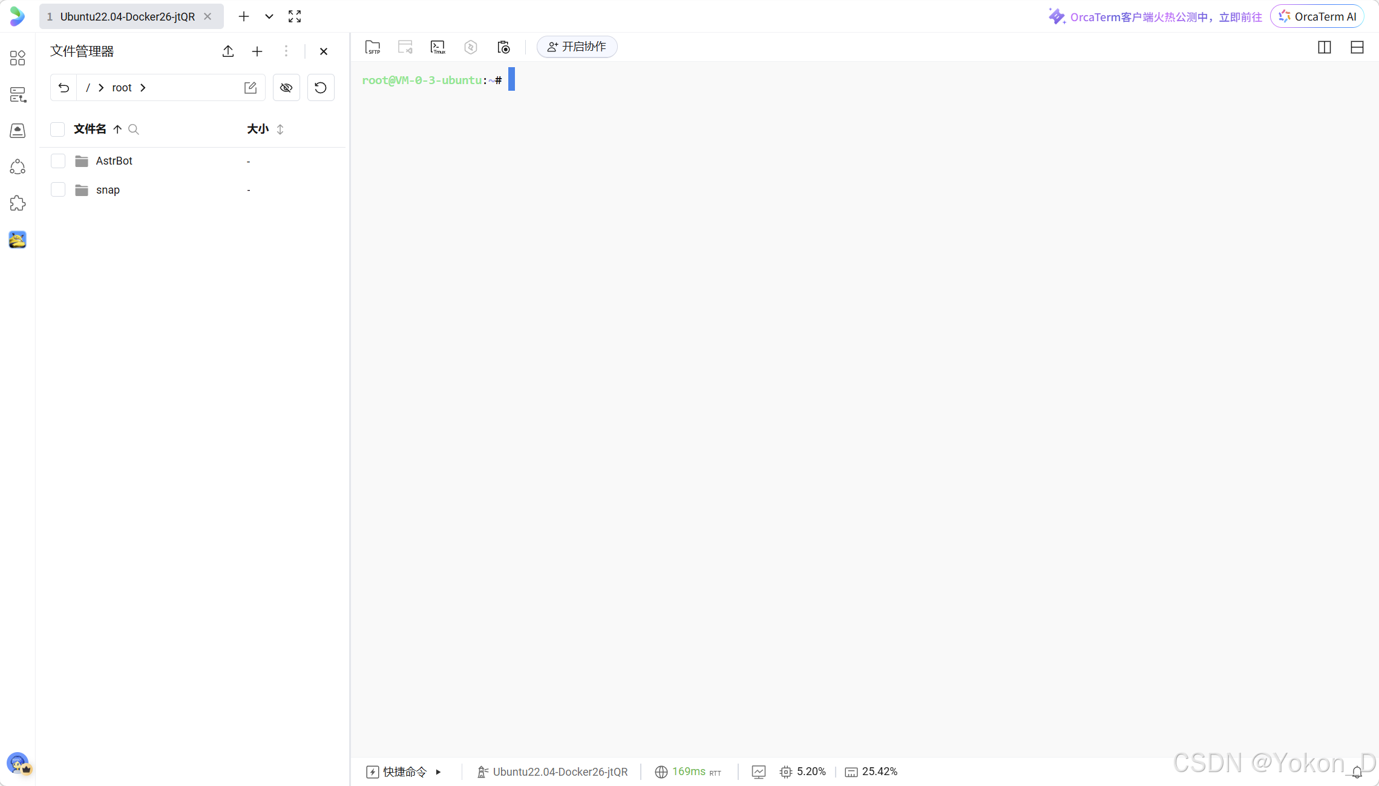The height and width of the screenshot is (786, 1379).
Task: Click the 开启协作 collaboration button
Action: click(577, 47)
